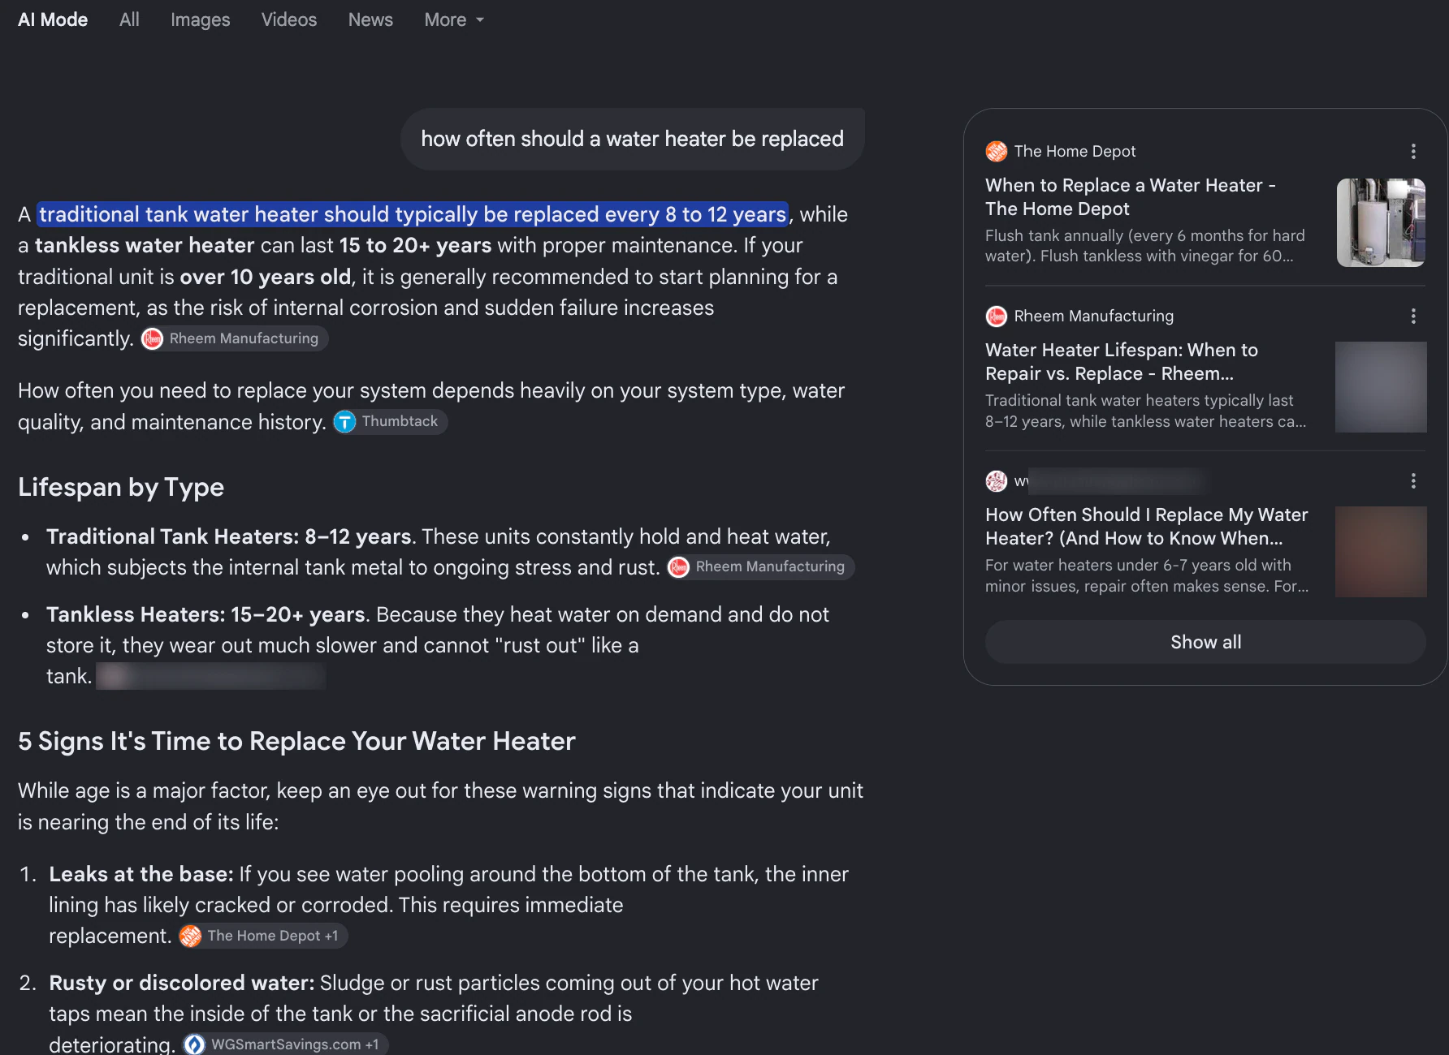Image resolution: width=1449 pixels, height=1055 pixels.
Task: Open 'Water Heater Lifespan: When to Repair' article
Action: coord(1122,362)
